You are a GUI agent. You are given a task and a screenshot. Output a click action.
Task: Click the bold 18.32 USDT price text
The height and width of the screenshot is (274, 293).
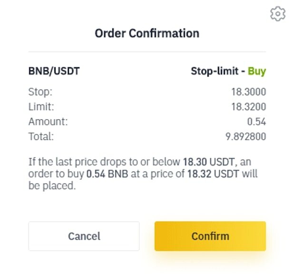[213, 173]
